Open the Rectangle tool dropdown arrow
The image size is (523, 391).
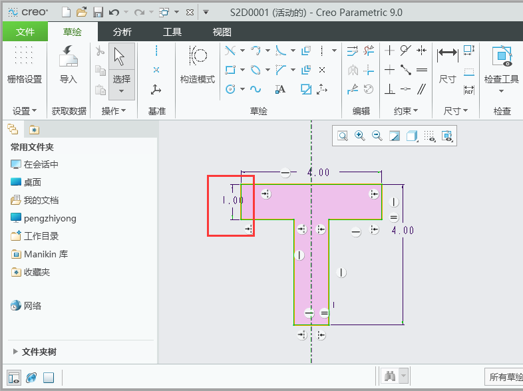pyautogui.click(x=242, y=70)
